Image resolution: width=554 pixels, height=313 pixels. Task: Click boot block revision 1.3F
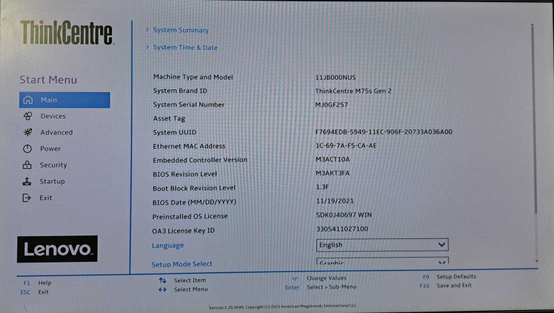(322, 187)
